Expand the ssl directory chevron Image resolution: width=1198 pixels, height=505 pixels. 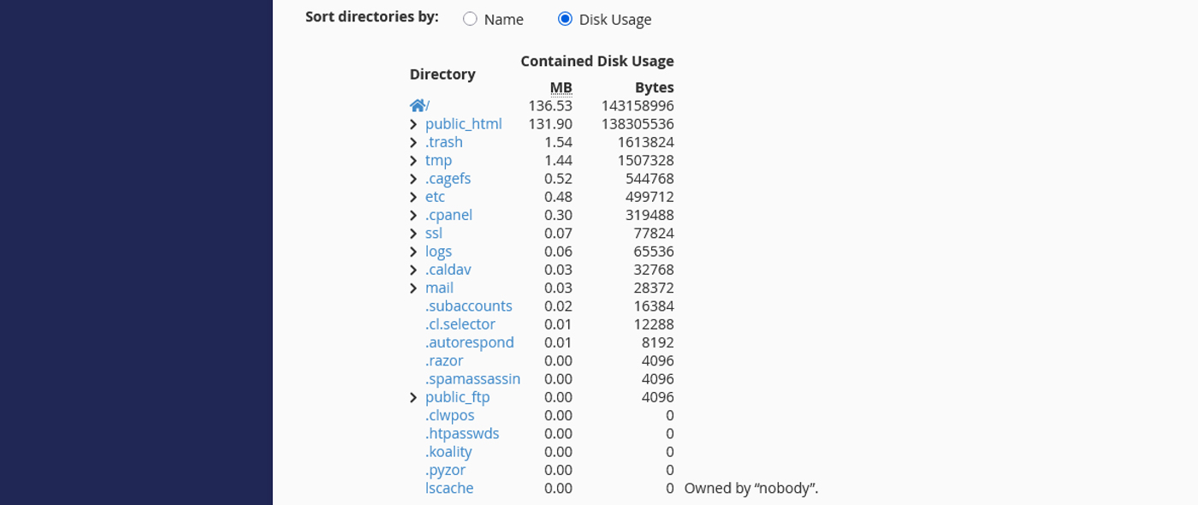[413, 234]
